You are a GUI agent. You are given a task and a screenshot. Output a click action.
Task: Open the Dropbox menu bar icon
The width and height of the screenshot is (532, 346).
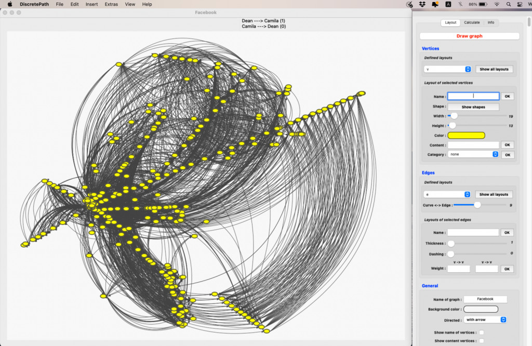tap(422, 4)
